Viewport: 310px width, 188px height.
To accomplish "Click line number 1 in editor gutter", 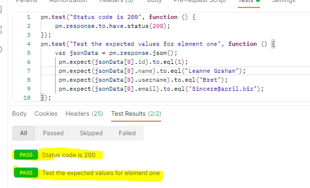I will 29,17.
